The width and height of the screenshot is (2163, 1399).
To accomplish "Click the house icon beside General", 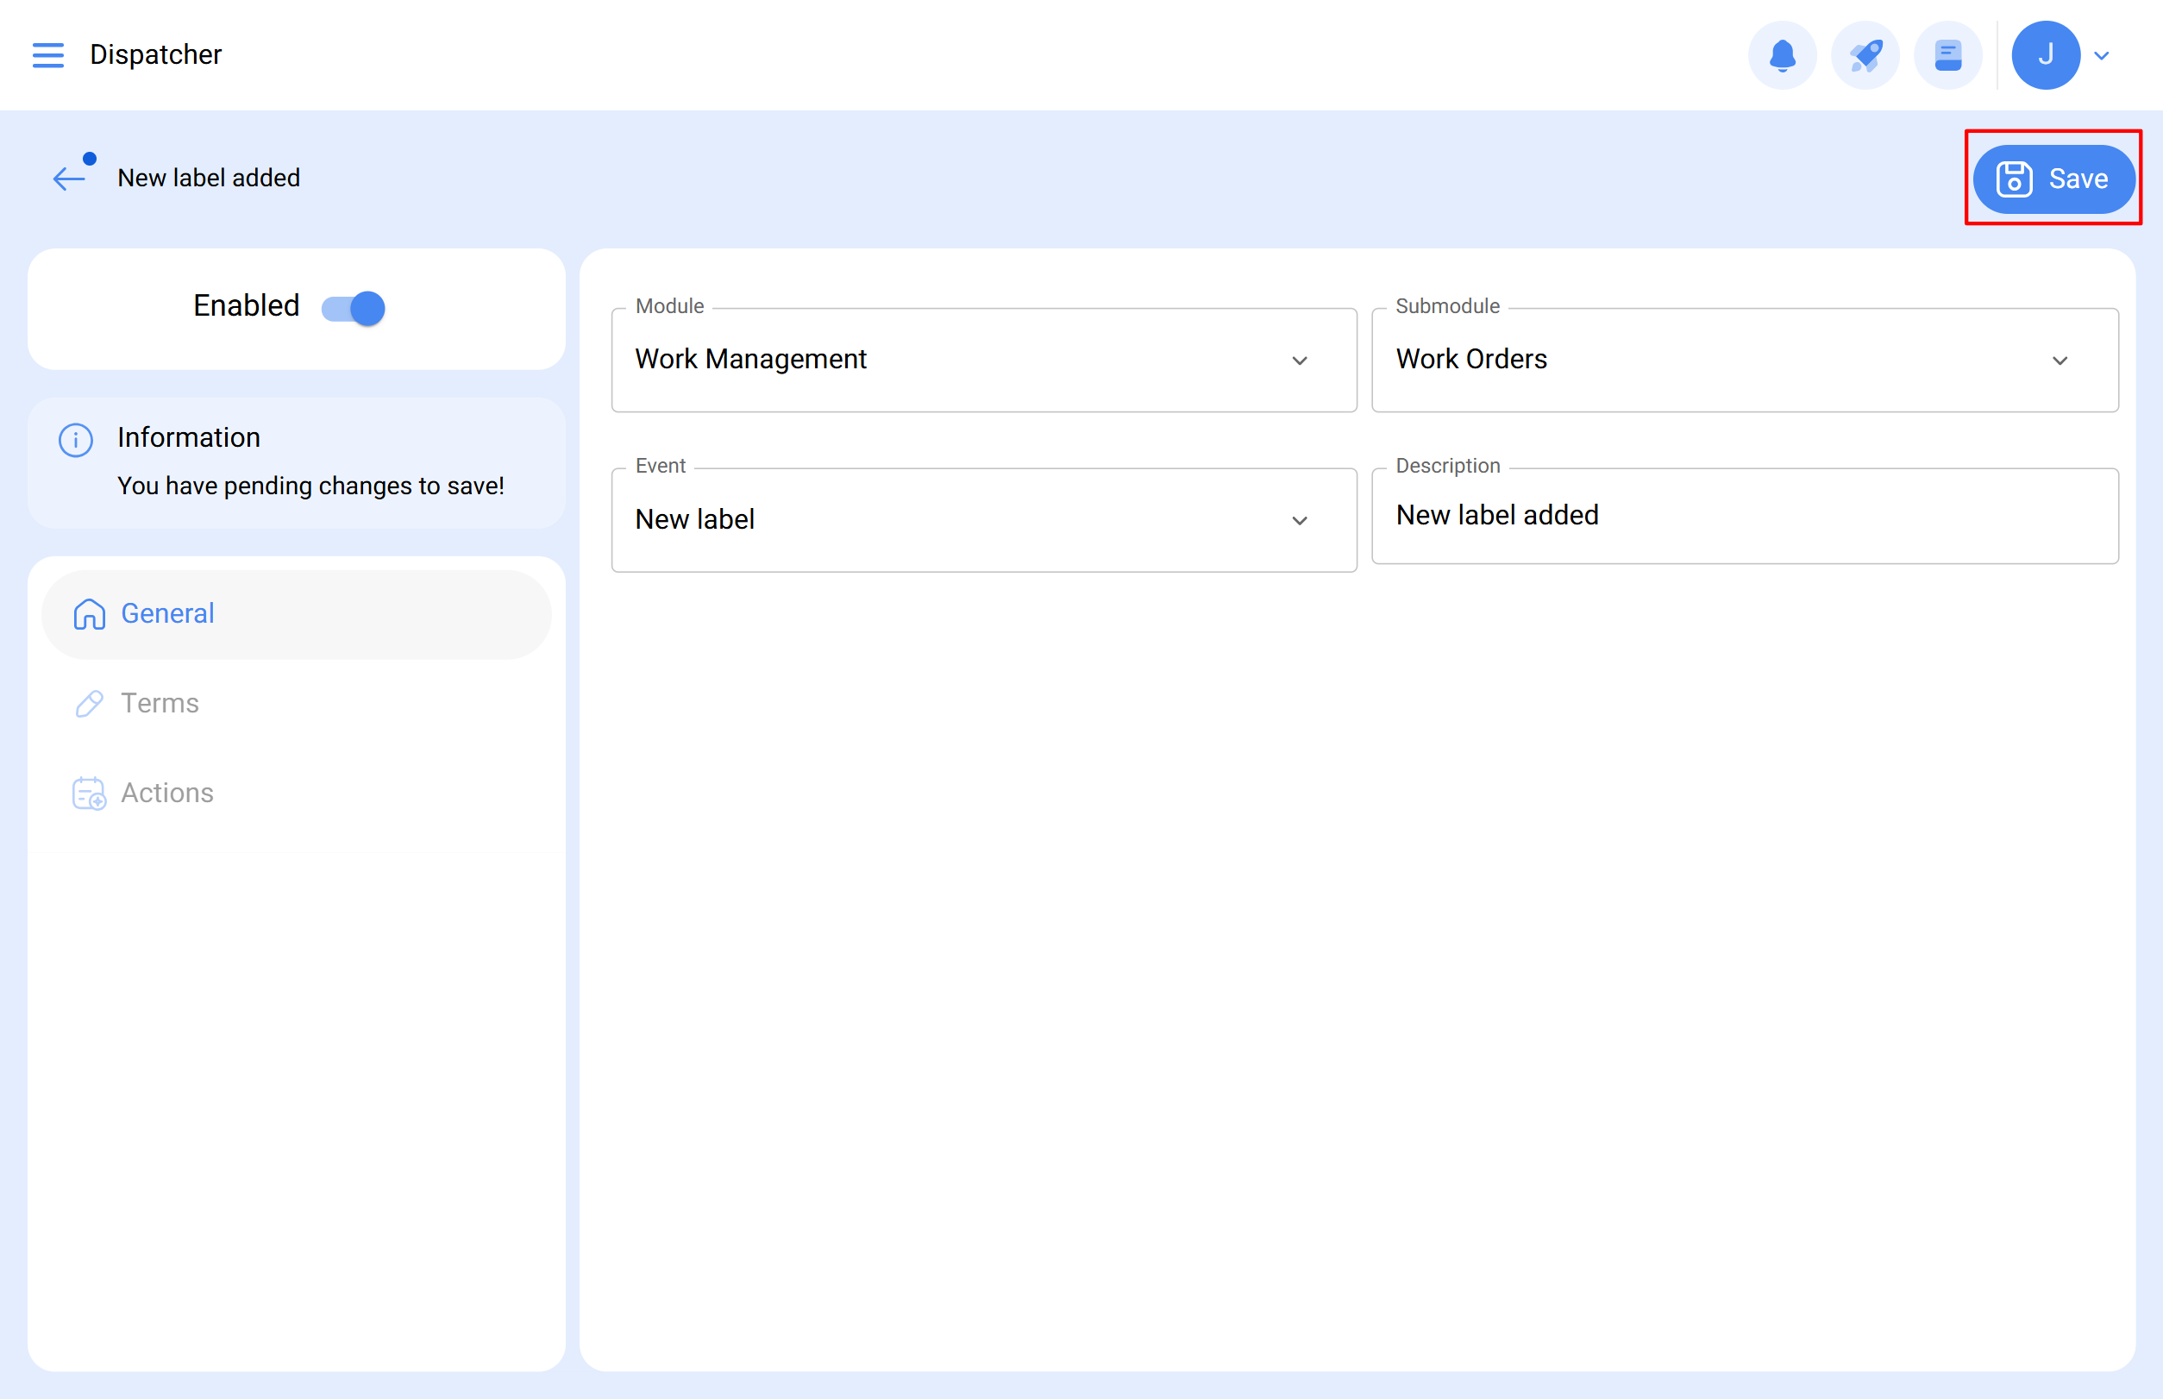I will click(88, 613).
